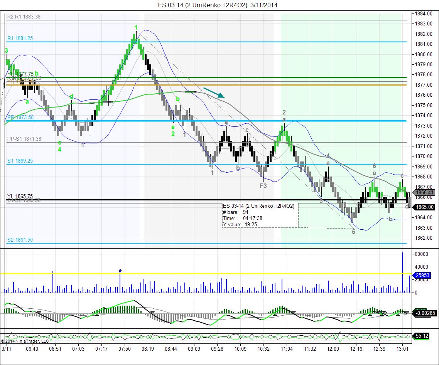Click the 1875.00 price axis label

click(424, 105)
